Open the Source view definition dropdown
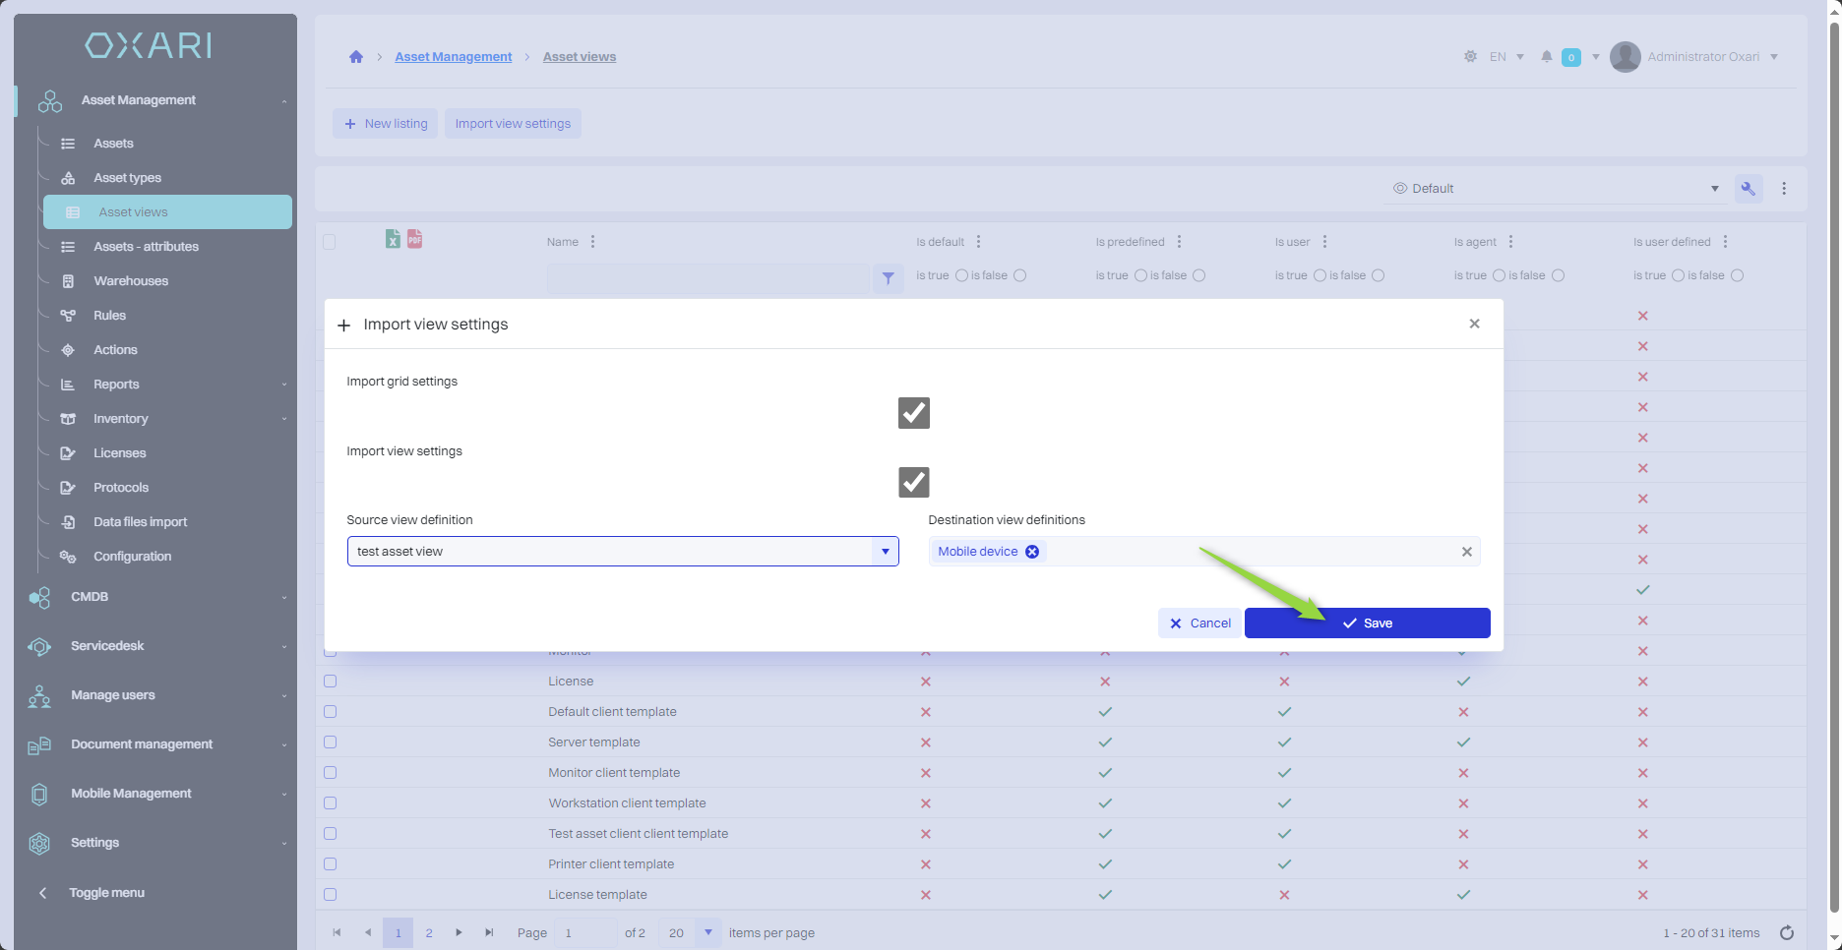The image size is (1842, 950). tap(885, 552)
